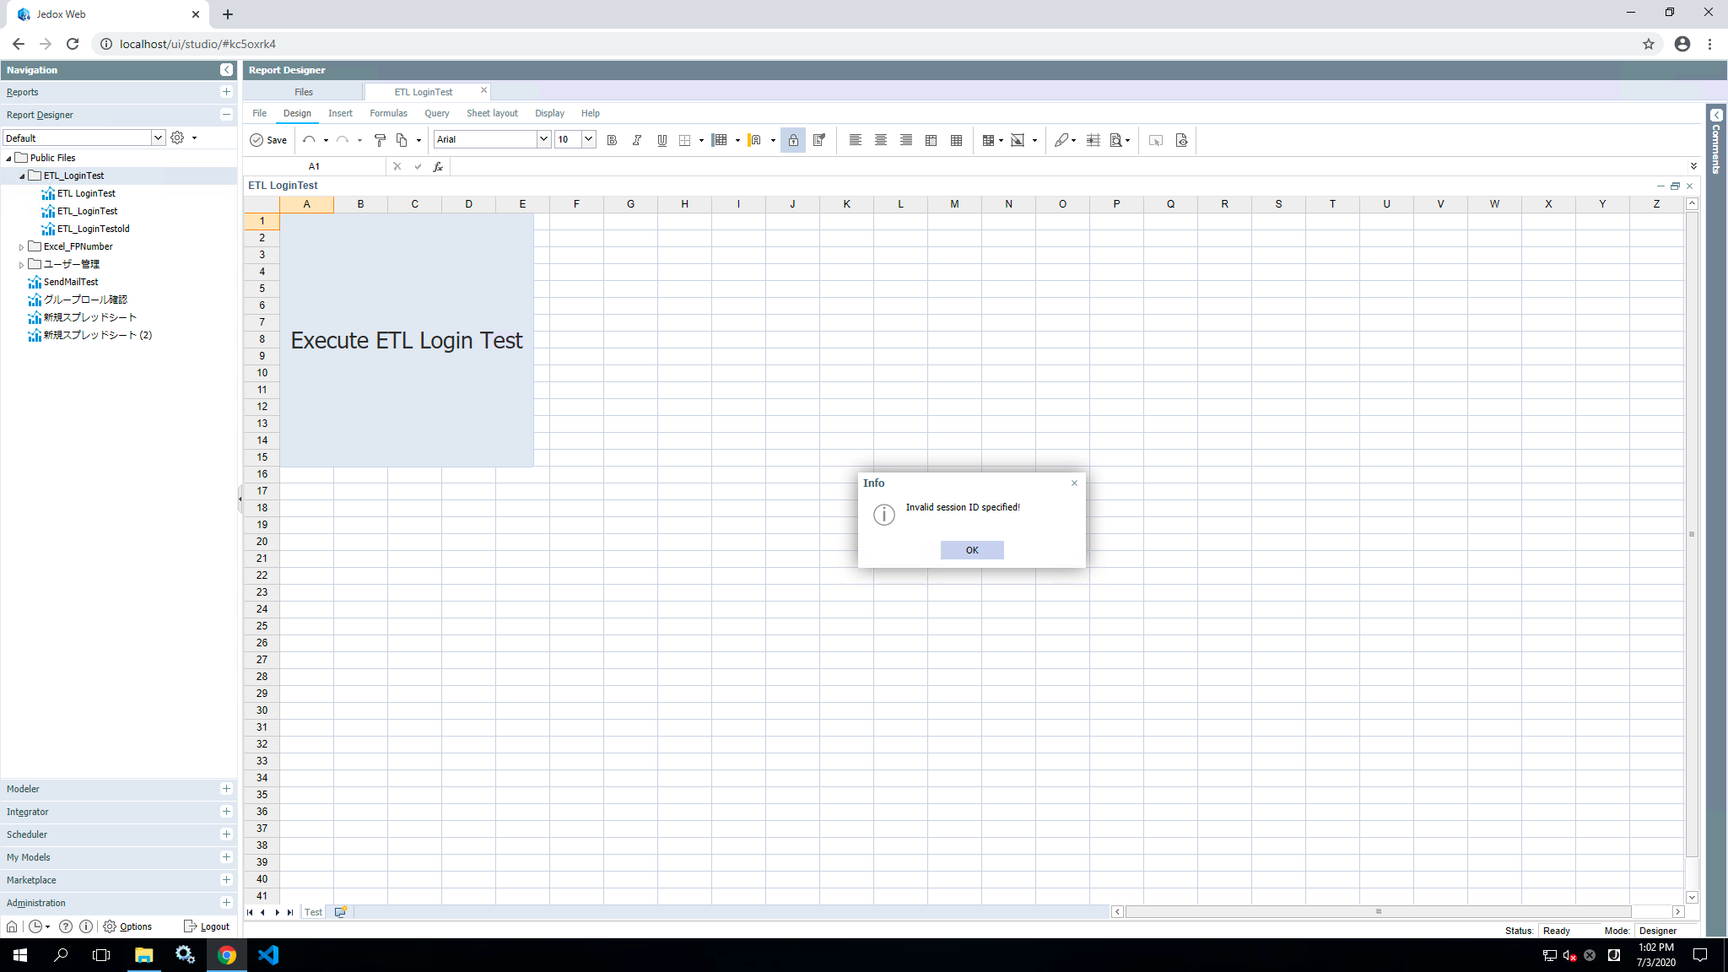Click the merge cells icon
1728x972 pixels.
(931, 140)
